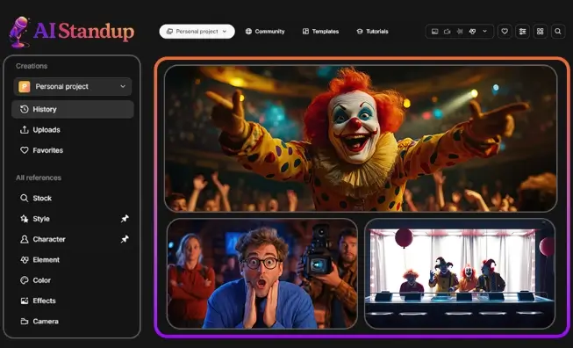Image resolution: width=573 pixels, height=348 pixels.
Task: Select the audio waveform filter icon
Action: point(460,32)
